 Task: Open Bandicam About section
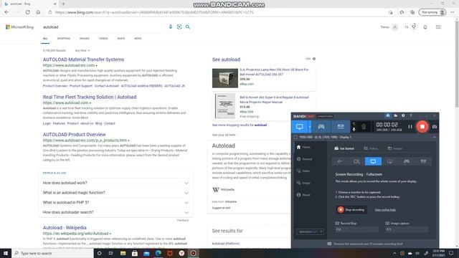(x=303, y=195)
